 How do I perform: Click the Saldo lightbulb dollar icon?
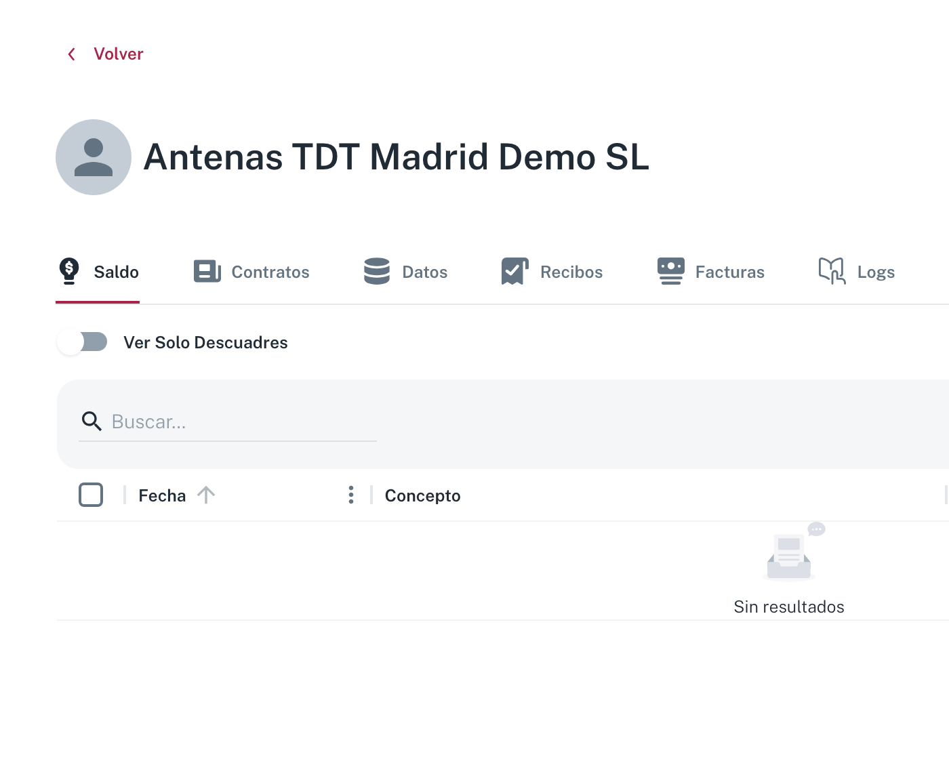click(69, 271)
